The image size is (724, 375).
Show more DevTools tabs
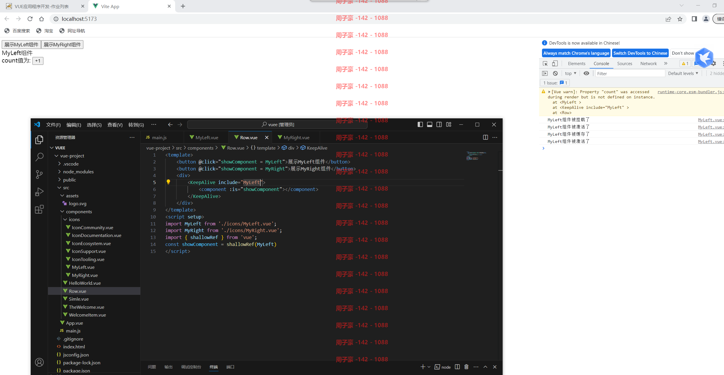666,64
